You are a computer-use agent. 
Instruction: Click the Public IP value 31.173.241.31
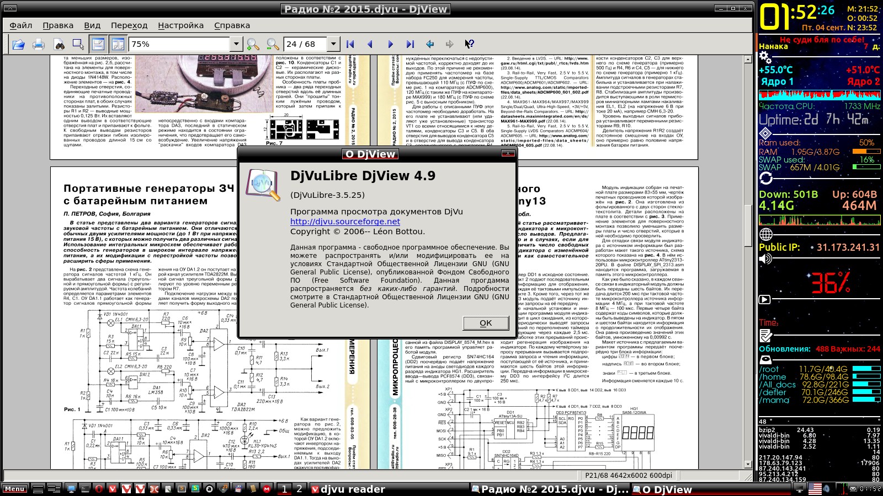click(848, 247)
